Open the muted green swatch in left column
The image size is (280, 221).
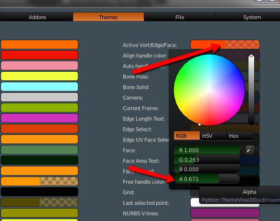point(40,150)
